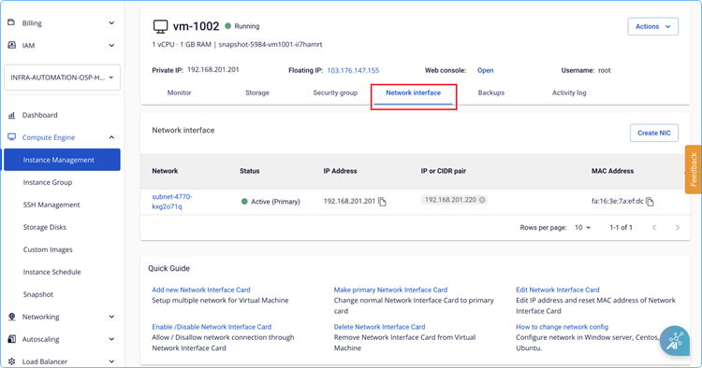Switch to the Backups tab
702x368 pixels.
(x=491, y=92)
